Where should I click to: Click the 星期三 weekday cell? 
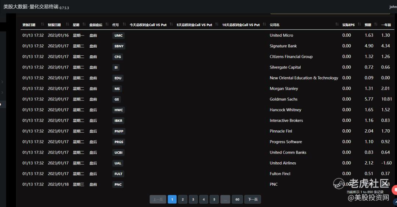click(79, 185)
